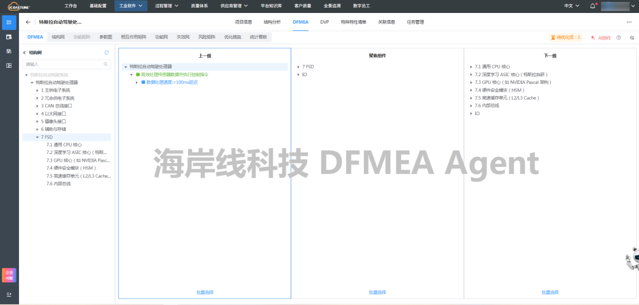Open the three-dot more options menu
Viewport: 639px width, 305px height.
click(x=629, y=22)
